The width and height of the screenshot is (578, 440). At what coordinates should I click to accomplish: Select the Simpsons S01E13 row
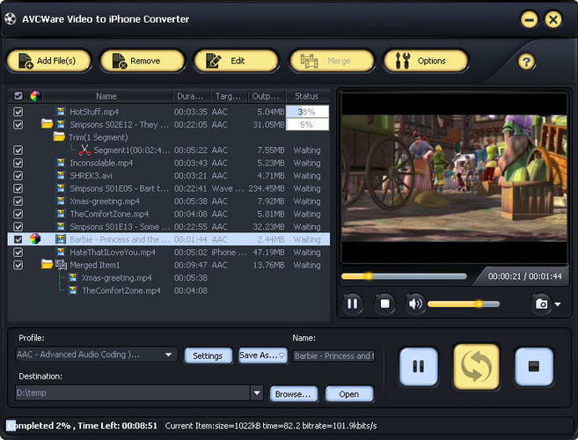[x=168, y=226]
